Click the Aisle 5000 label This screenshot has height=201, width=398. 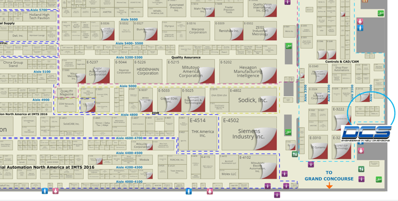[128, 86]
